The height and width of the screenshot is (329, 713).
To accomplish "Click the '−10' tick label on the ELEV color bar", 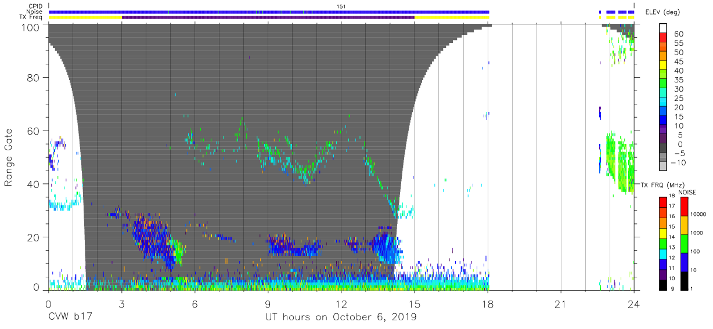I will pos(678,162).
